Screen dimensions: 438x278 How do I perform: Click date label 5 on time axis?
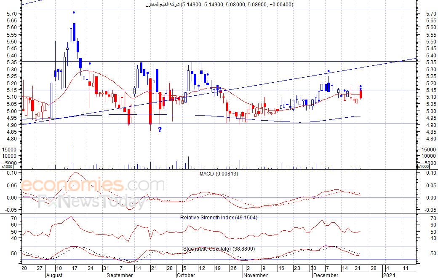tap(184, 268)
